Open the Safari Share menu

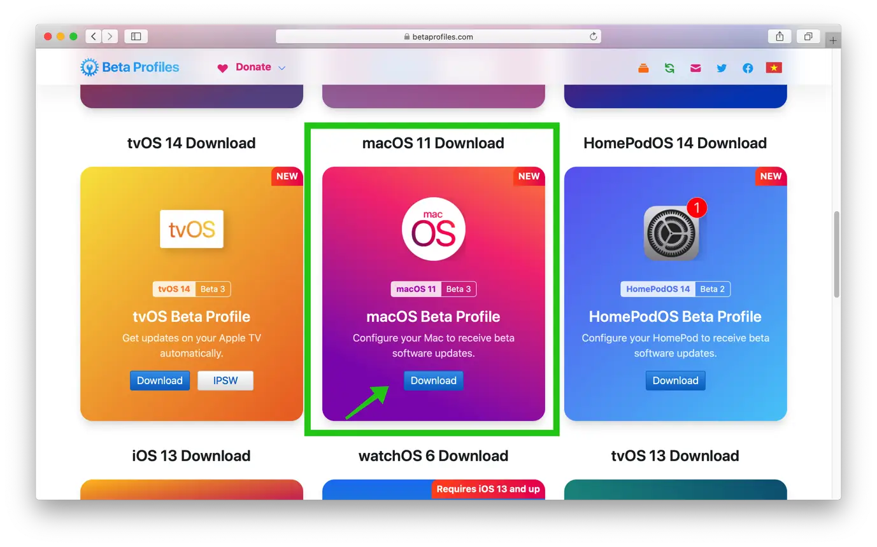[x=780, y=36]
